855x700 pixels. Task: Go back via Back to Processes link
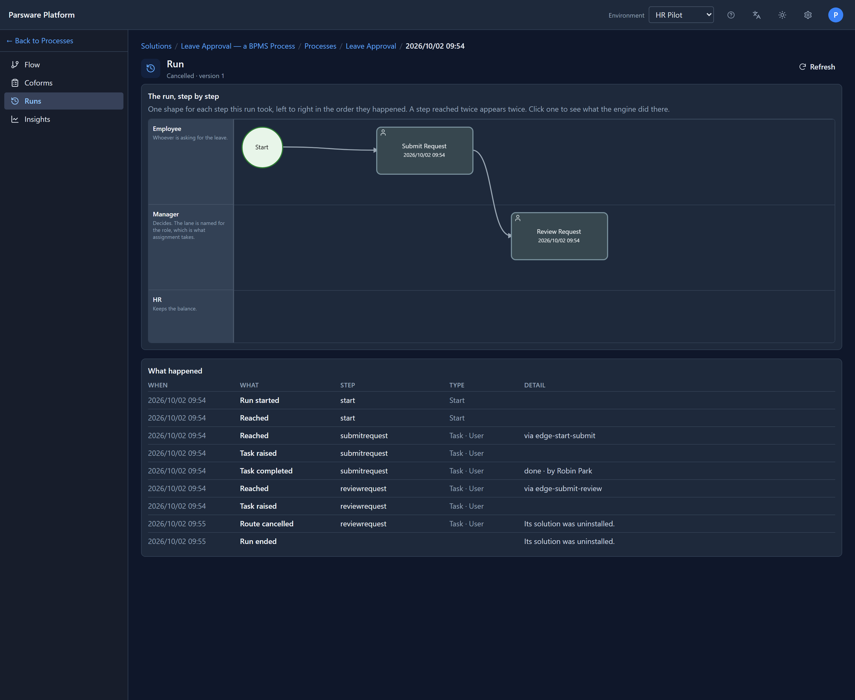pyautogui.click(x=40, y=41)
